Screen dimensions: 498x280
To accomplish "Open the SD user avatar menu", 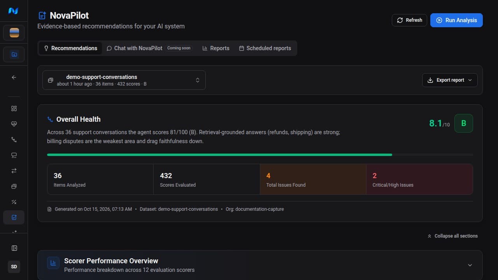I will pos(14,267).
